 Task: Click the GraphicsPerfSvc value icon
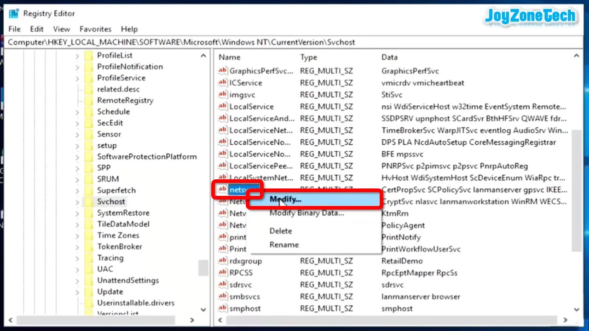[223, 71]
